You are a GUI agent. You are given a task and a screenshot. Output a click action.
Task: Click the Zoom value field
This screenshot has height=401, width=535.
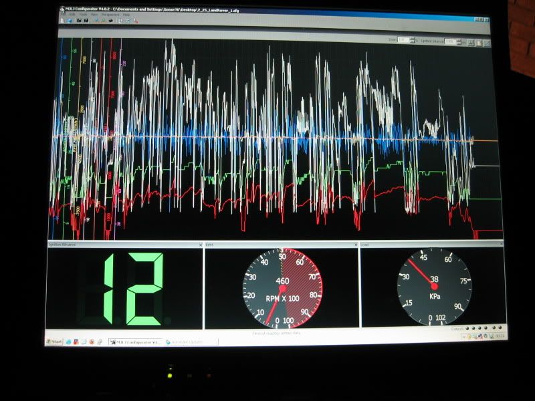click(x=403, y=41)
